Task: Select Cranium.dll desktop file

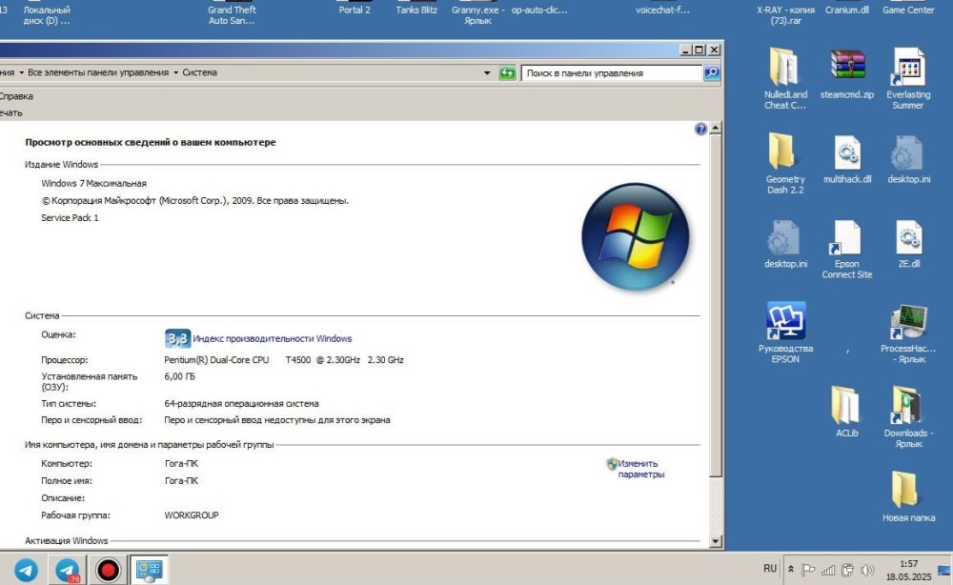Action: point(846,8)
